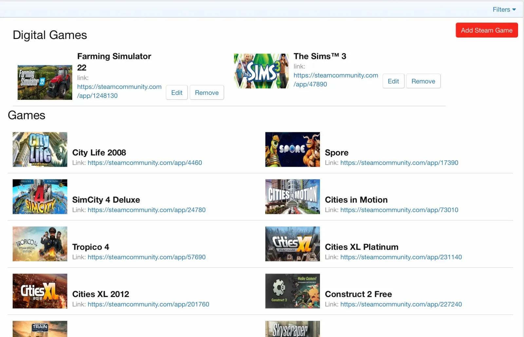Click the Train Simulator thumbnail
Viewport: 524px width, 337px height.
coord(40,329)
